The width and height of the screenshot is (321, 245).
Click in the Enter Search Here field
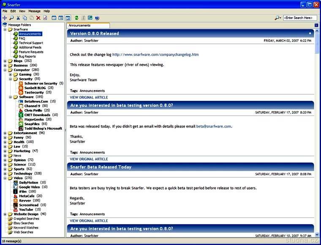coord(299,18)
